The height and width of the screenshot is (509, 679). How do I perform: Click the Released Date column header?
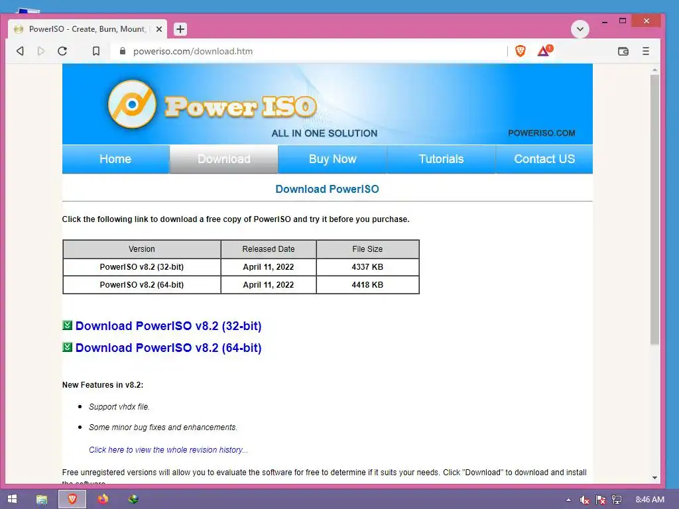269,249
